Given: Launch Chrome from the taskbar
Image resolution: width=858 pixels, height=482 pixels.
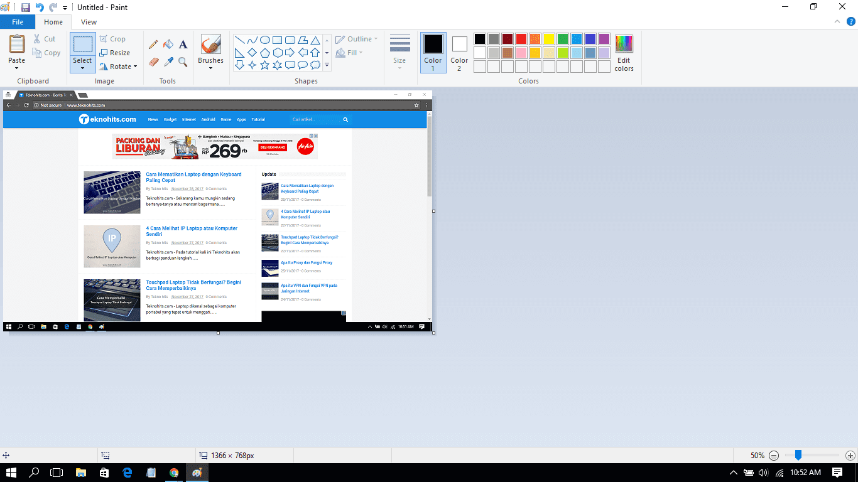Looking at the screenshot, I should (x=174, y=473).
